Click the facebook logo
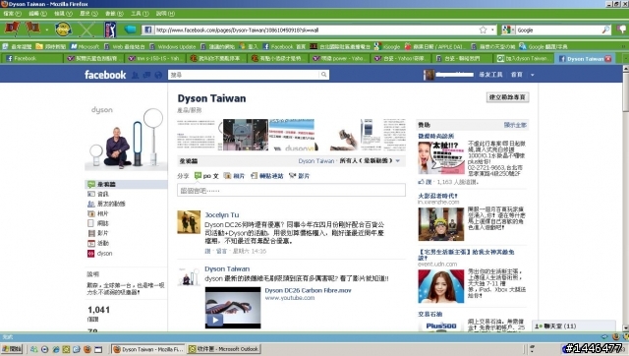The image size is (629, 356). (105, 75)
